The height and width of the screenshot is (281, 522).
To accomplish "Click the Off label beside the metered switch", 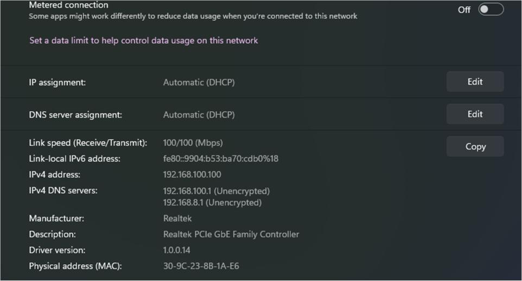I will (x=464, y=10).
